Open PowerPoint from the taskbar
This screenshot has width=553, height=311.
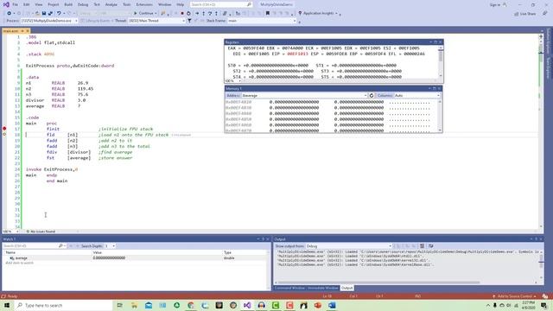pos(318,305)
